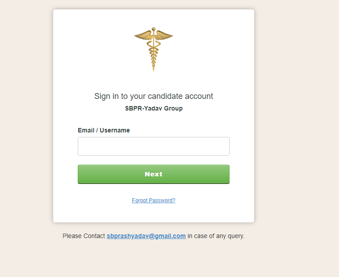Click the sbprashyadav@gmail.com contact link
The height and width of the screenshot is (277, 339).
[146, 236]
